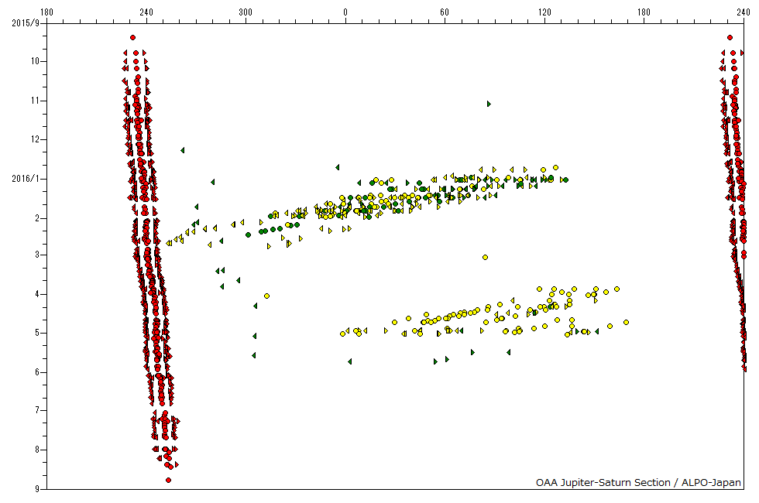Select the "12" month label on the date axis
The height and width of the screenshot is (503, 759).
[x=36, y=139]
